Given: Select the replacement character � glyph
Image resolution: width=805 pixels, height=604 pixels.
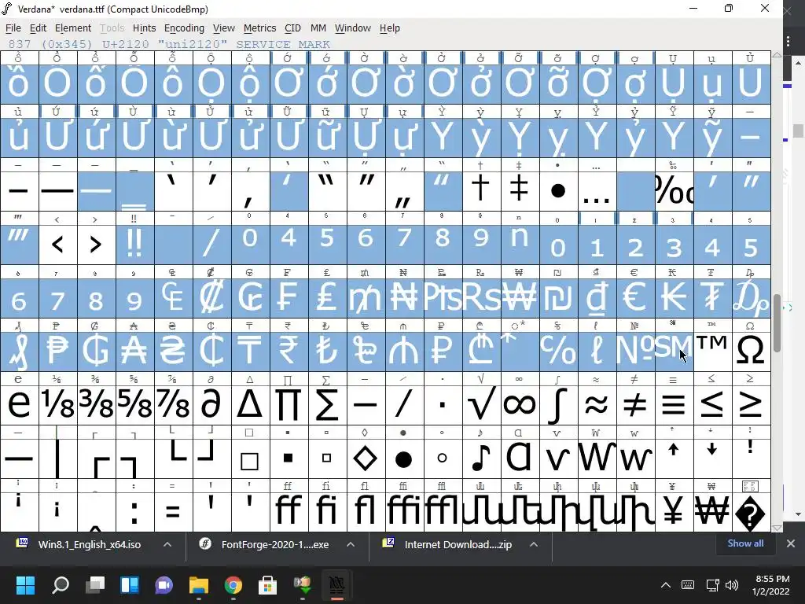Looking at the screenshot, I should 751,511.
